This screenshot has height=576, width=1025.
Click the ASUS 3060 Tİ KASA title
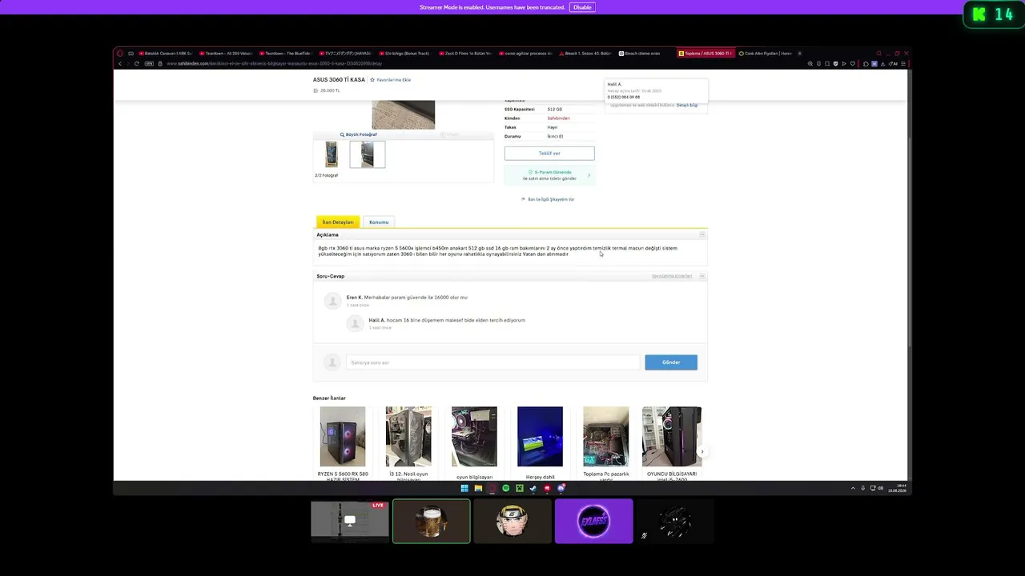(339, 80)
